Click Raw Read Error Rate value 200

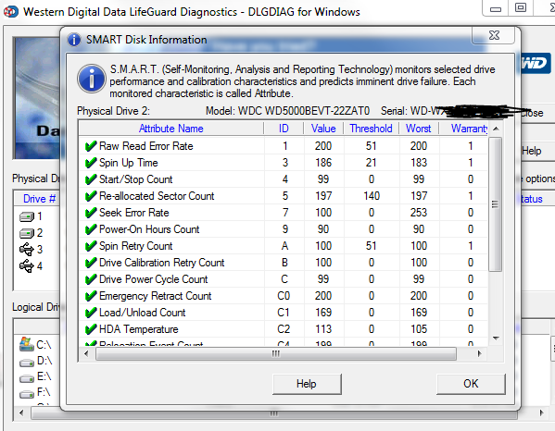(323, 146)
